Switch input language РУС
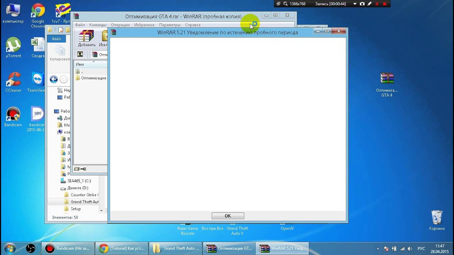Image resolution: width=454 pixels, height=255 pixels. tap(421, 249)
